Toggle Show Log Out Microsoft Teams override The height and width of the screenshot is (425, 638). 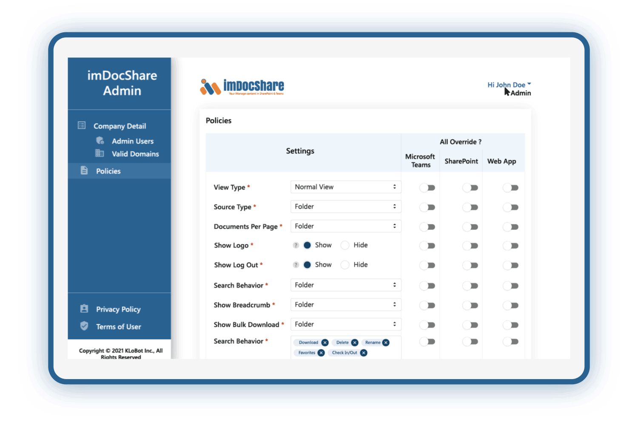click(x=427, y=265)
